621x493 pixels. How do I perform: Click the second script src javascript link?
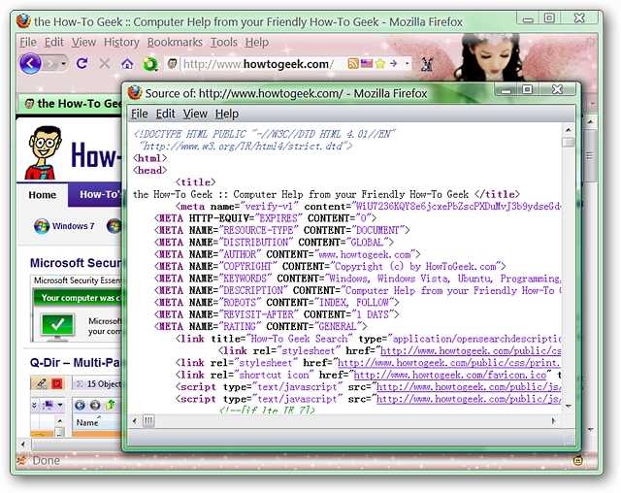468,399
